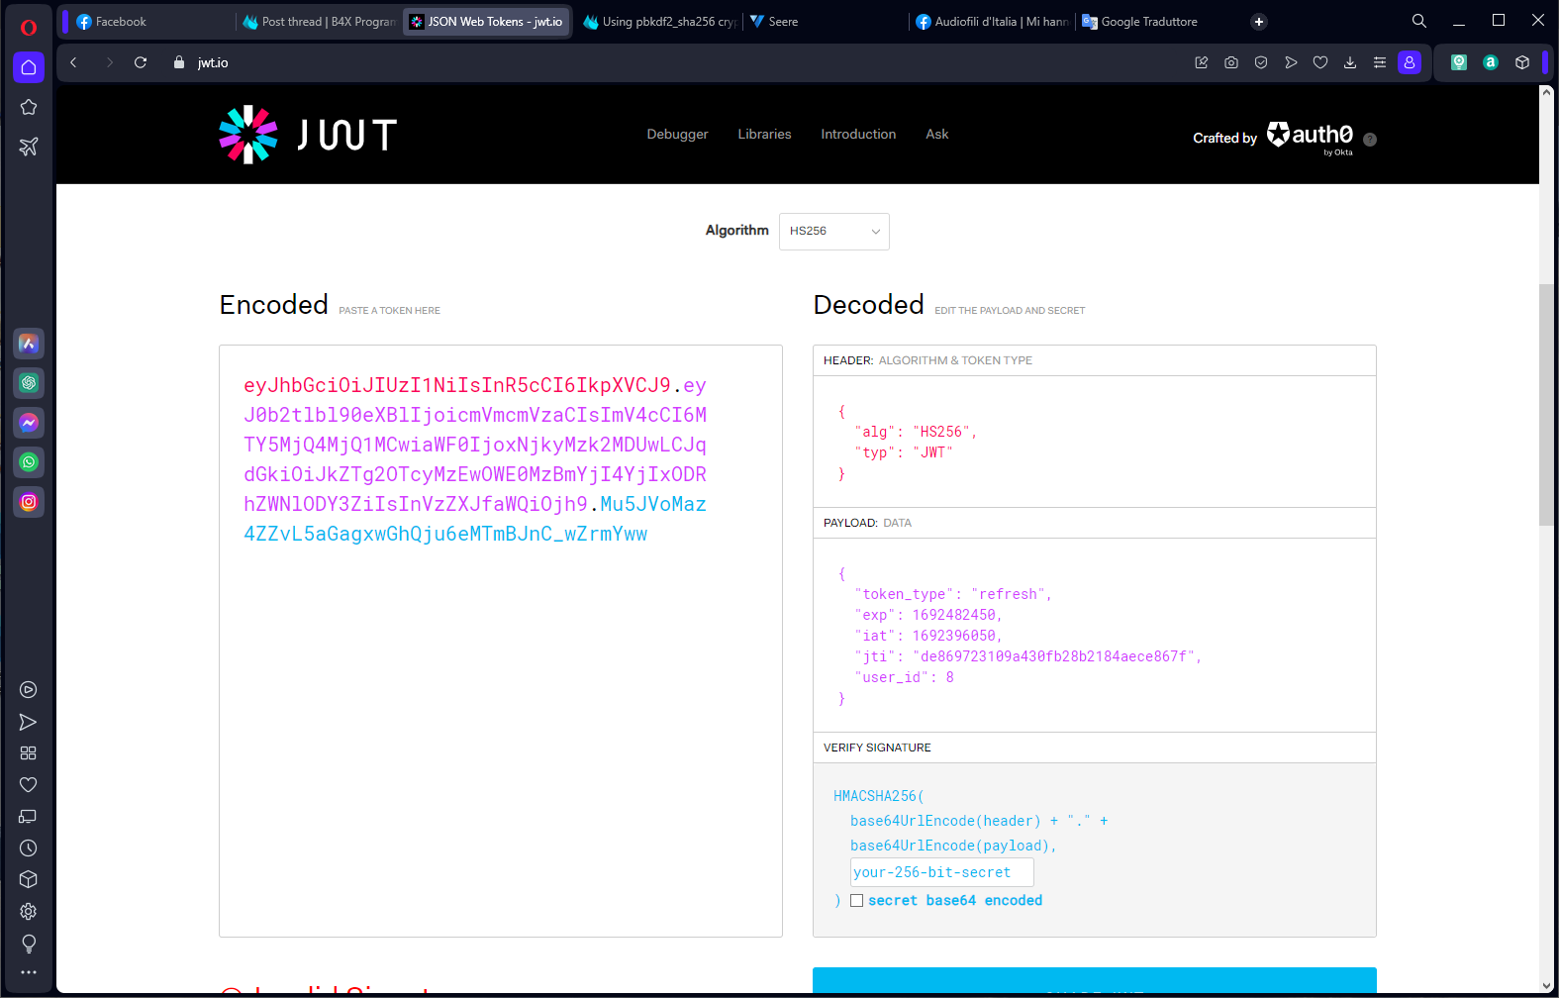Go back to previous page
The image size is (1559, 998).
coord(73,62)
